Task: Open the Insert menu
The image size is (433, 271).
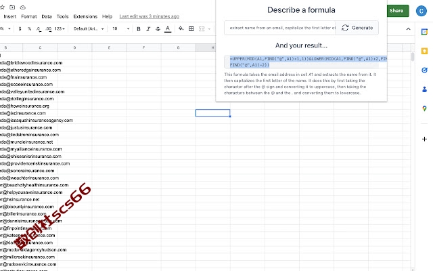Action: point(10,16)
